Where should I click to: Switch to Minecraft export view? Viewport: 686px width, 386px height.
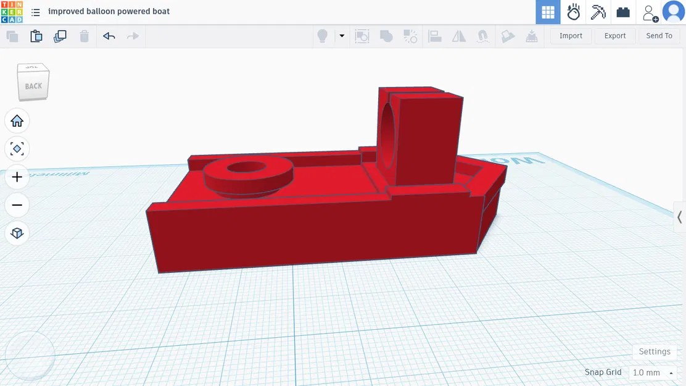pyautogui.click(x=598, y=12)
